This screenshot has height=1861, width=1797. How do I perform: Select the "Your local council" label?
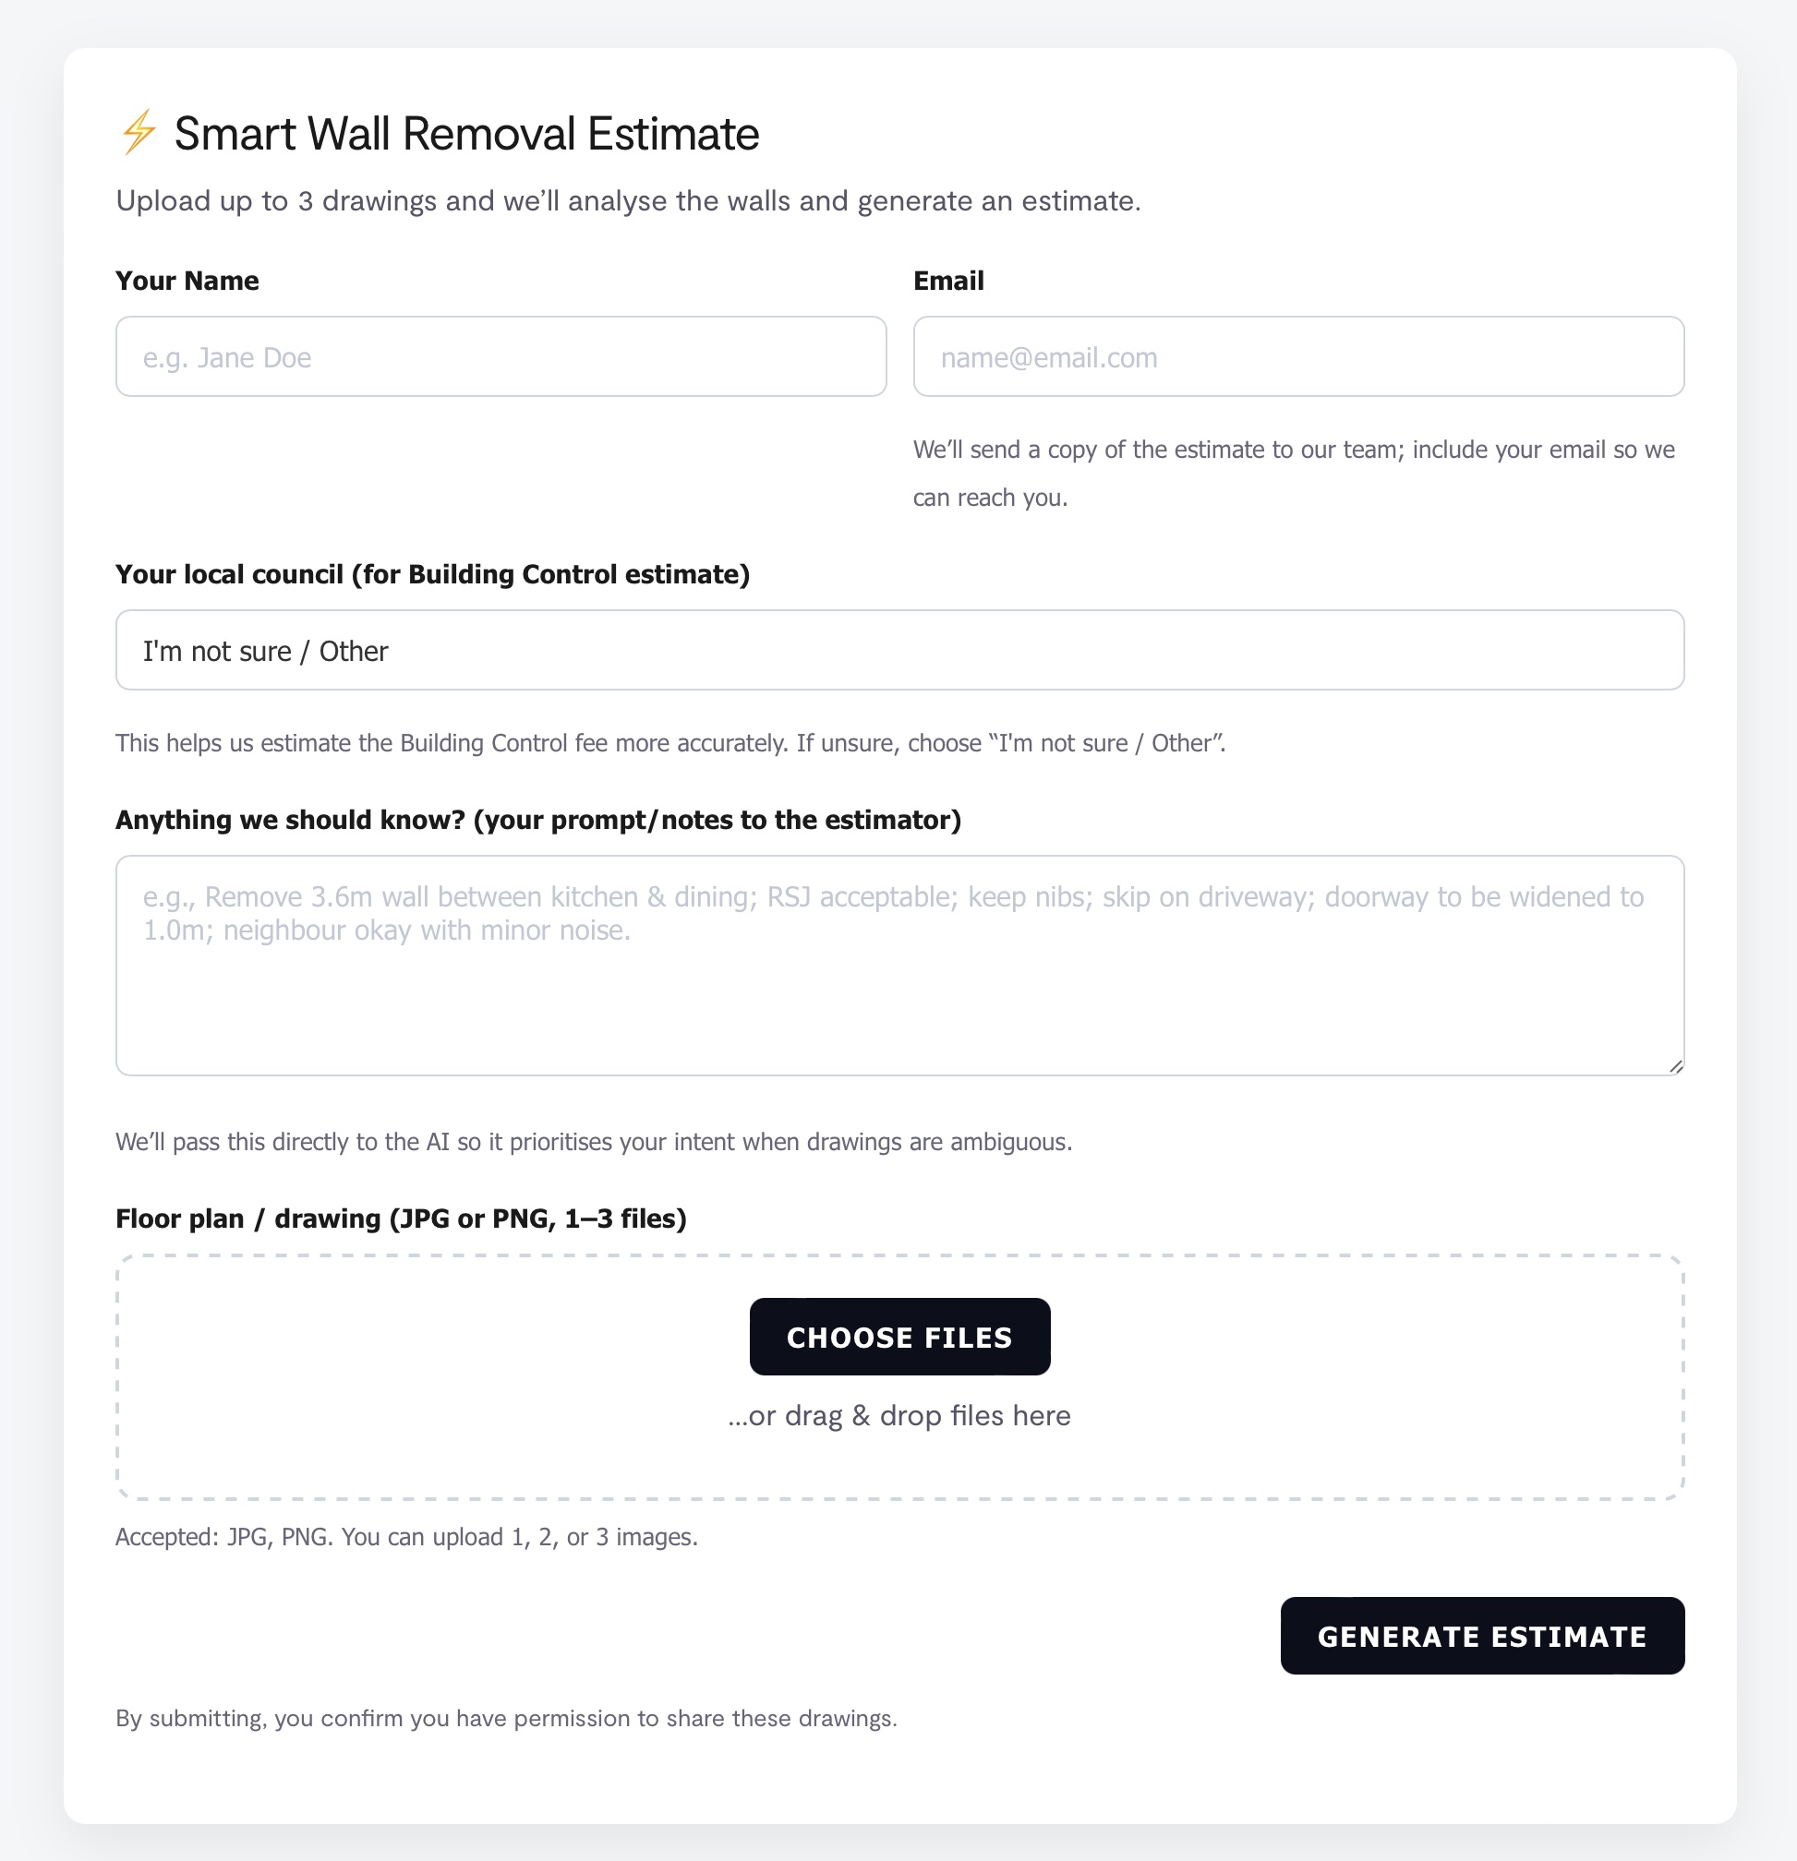pos(432,574)
